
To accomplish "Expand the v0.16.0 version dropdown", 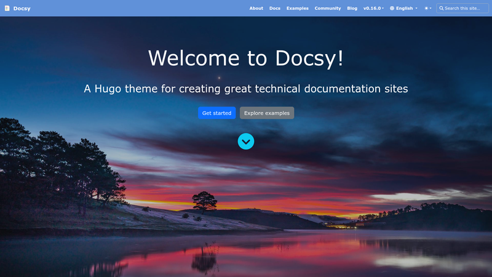I will point(373,8).
